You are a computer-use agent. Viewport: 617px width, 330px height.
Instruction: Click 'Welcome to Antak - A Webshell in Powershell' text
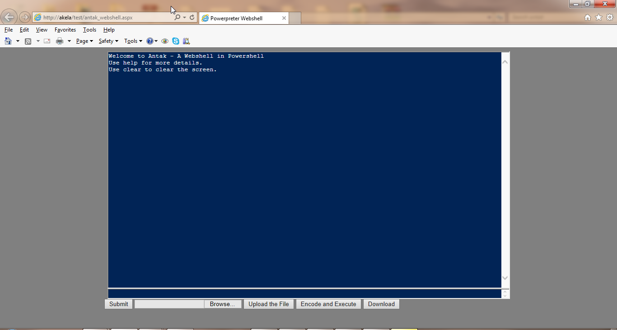pyautogui.click(x=186, y=56)
